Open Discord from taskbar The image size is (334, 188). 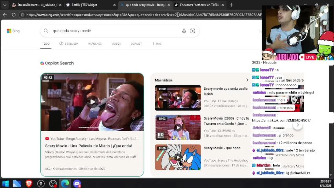click(77, 184)
